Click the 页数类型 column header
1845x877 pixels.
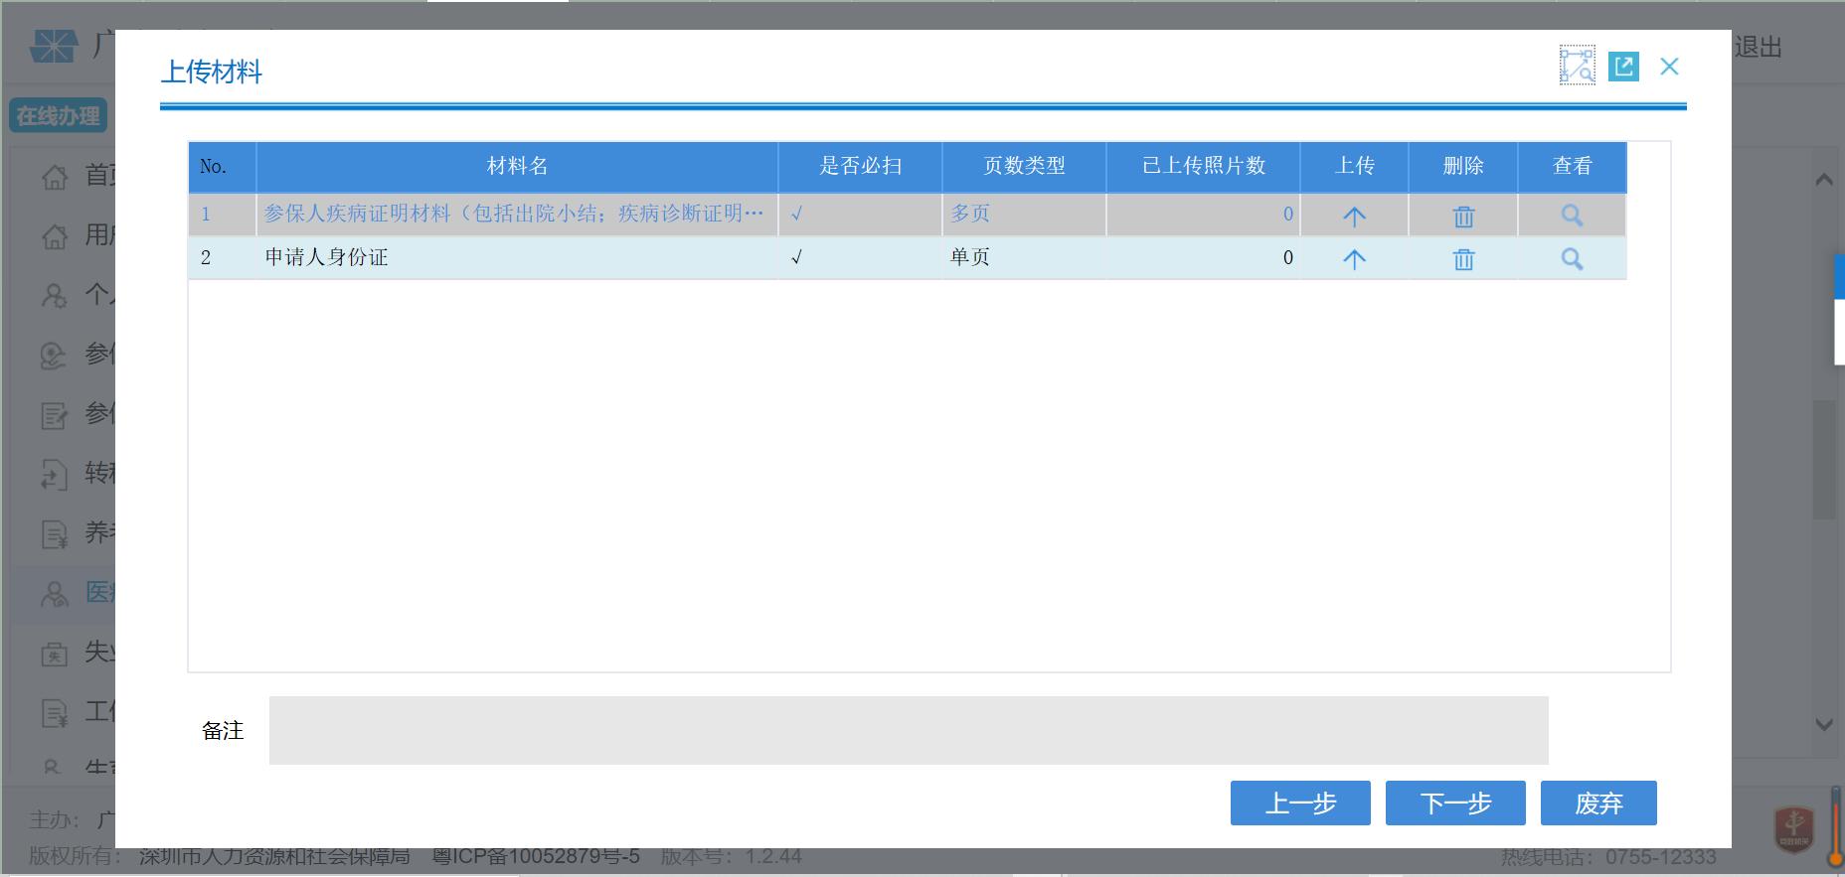click(x=1024, y=167)
